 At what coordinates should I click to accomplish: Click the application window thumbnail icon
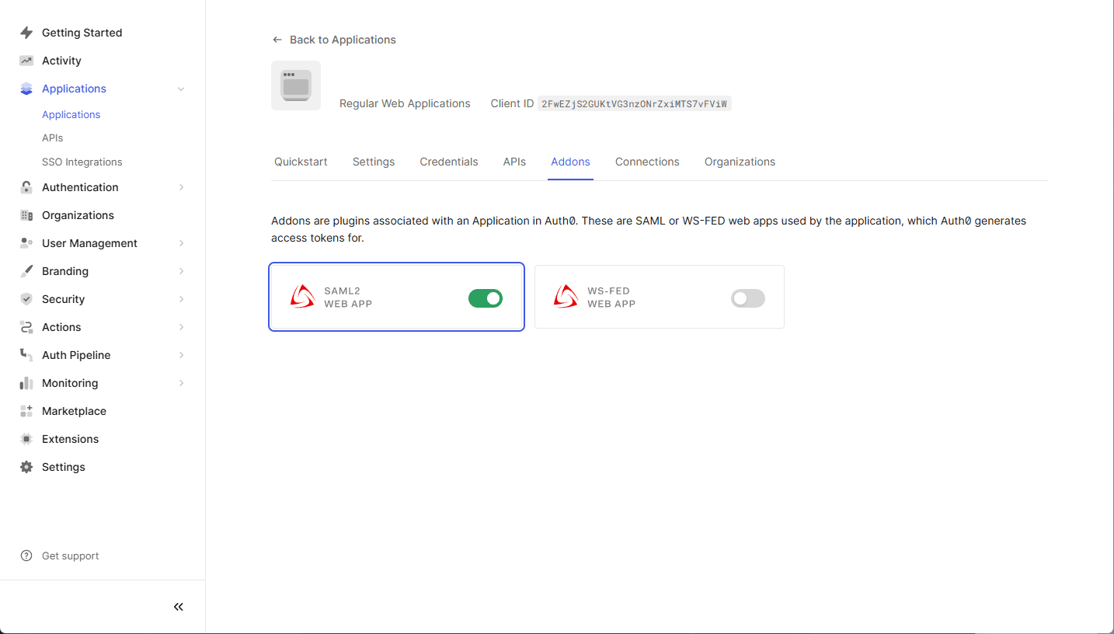click(296, 85)
